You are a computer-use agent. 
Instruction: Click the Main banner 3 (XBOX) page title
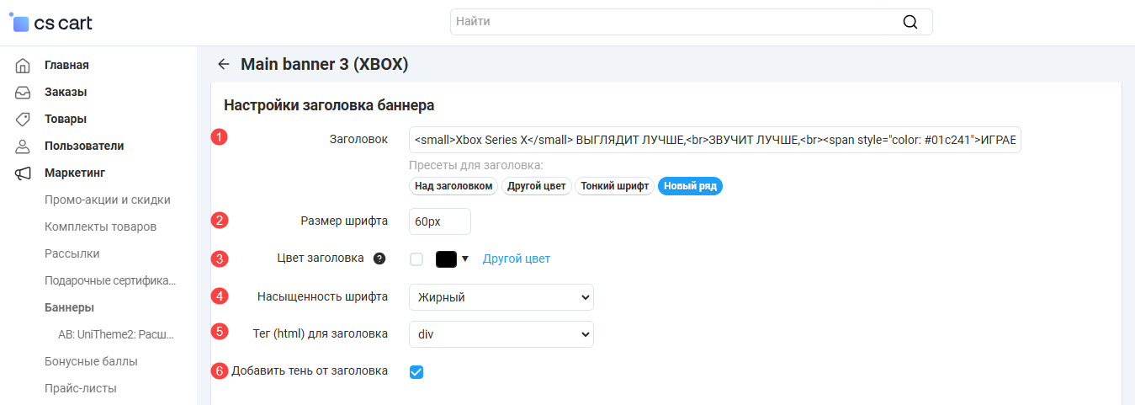(x=325, y=64)
